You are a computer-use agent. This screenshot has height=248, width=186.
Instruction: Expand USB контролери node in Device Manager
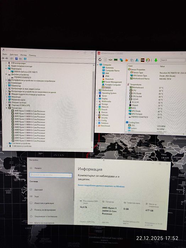tap(6, 63)
